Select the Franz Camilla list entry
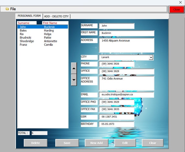The width and height of the screenshot is (185, 152). coord(43,44)
